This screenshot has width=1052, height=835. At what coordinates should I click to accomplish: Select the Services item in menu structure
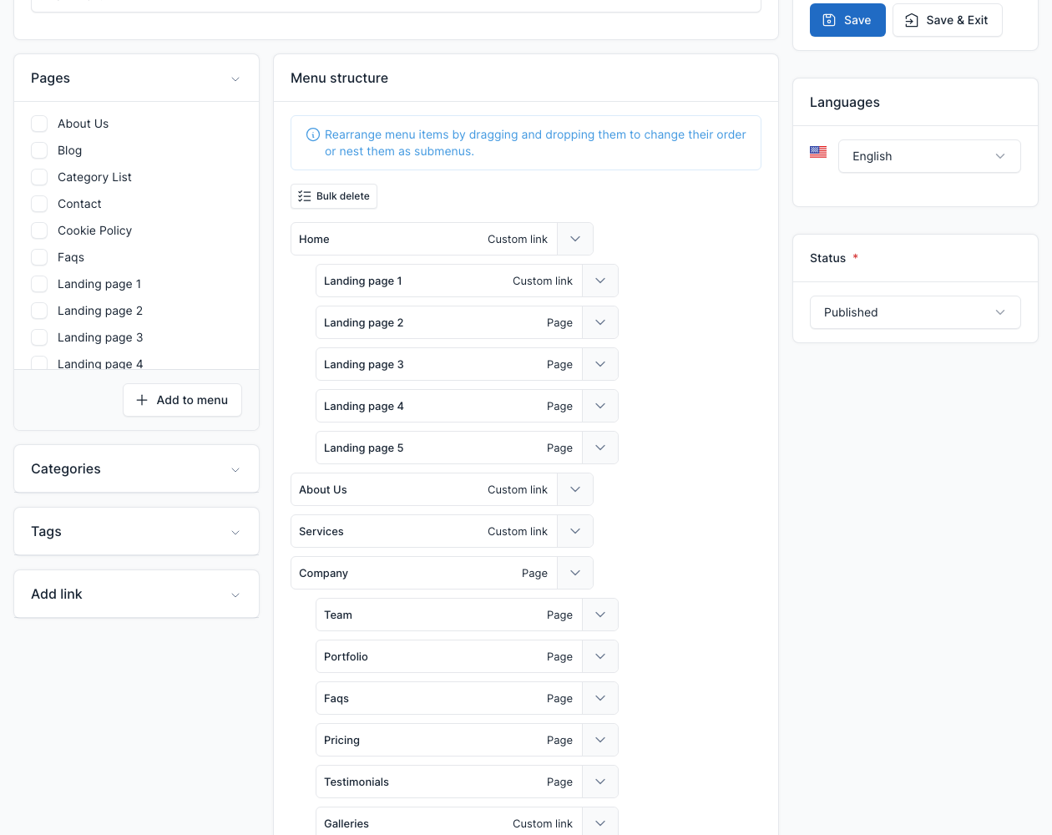tap(423, 531)
